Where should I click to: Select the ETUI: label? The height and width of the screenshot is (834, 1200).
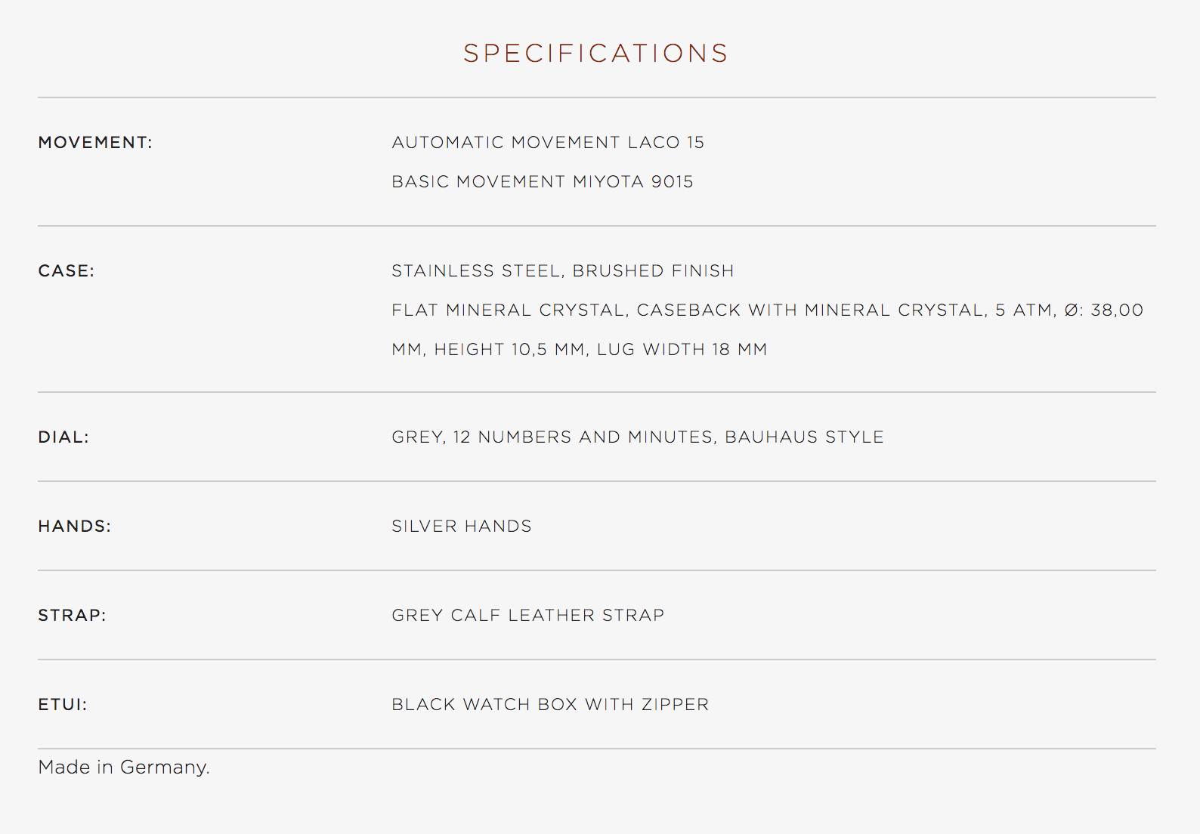(x=63, y=704)
